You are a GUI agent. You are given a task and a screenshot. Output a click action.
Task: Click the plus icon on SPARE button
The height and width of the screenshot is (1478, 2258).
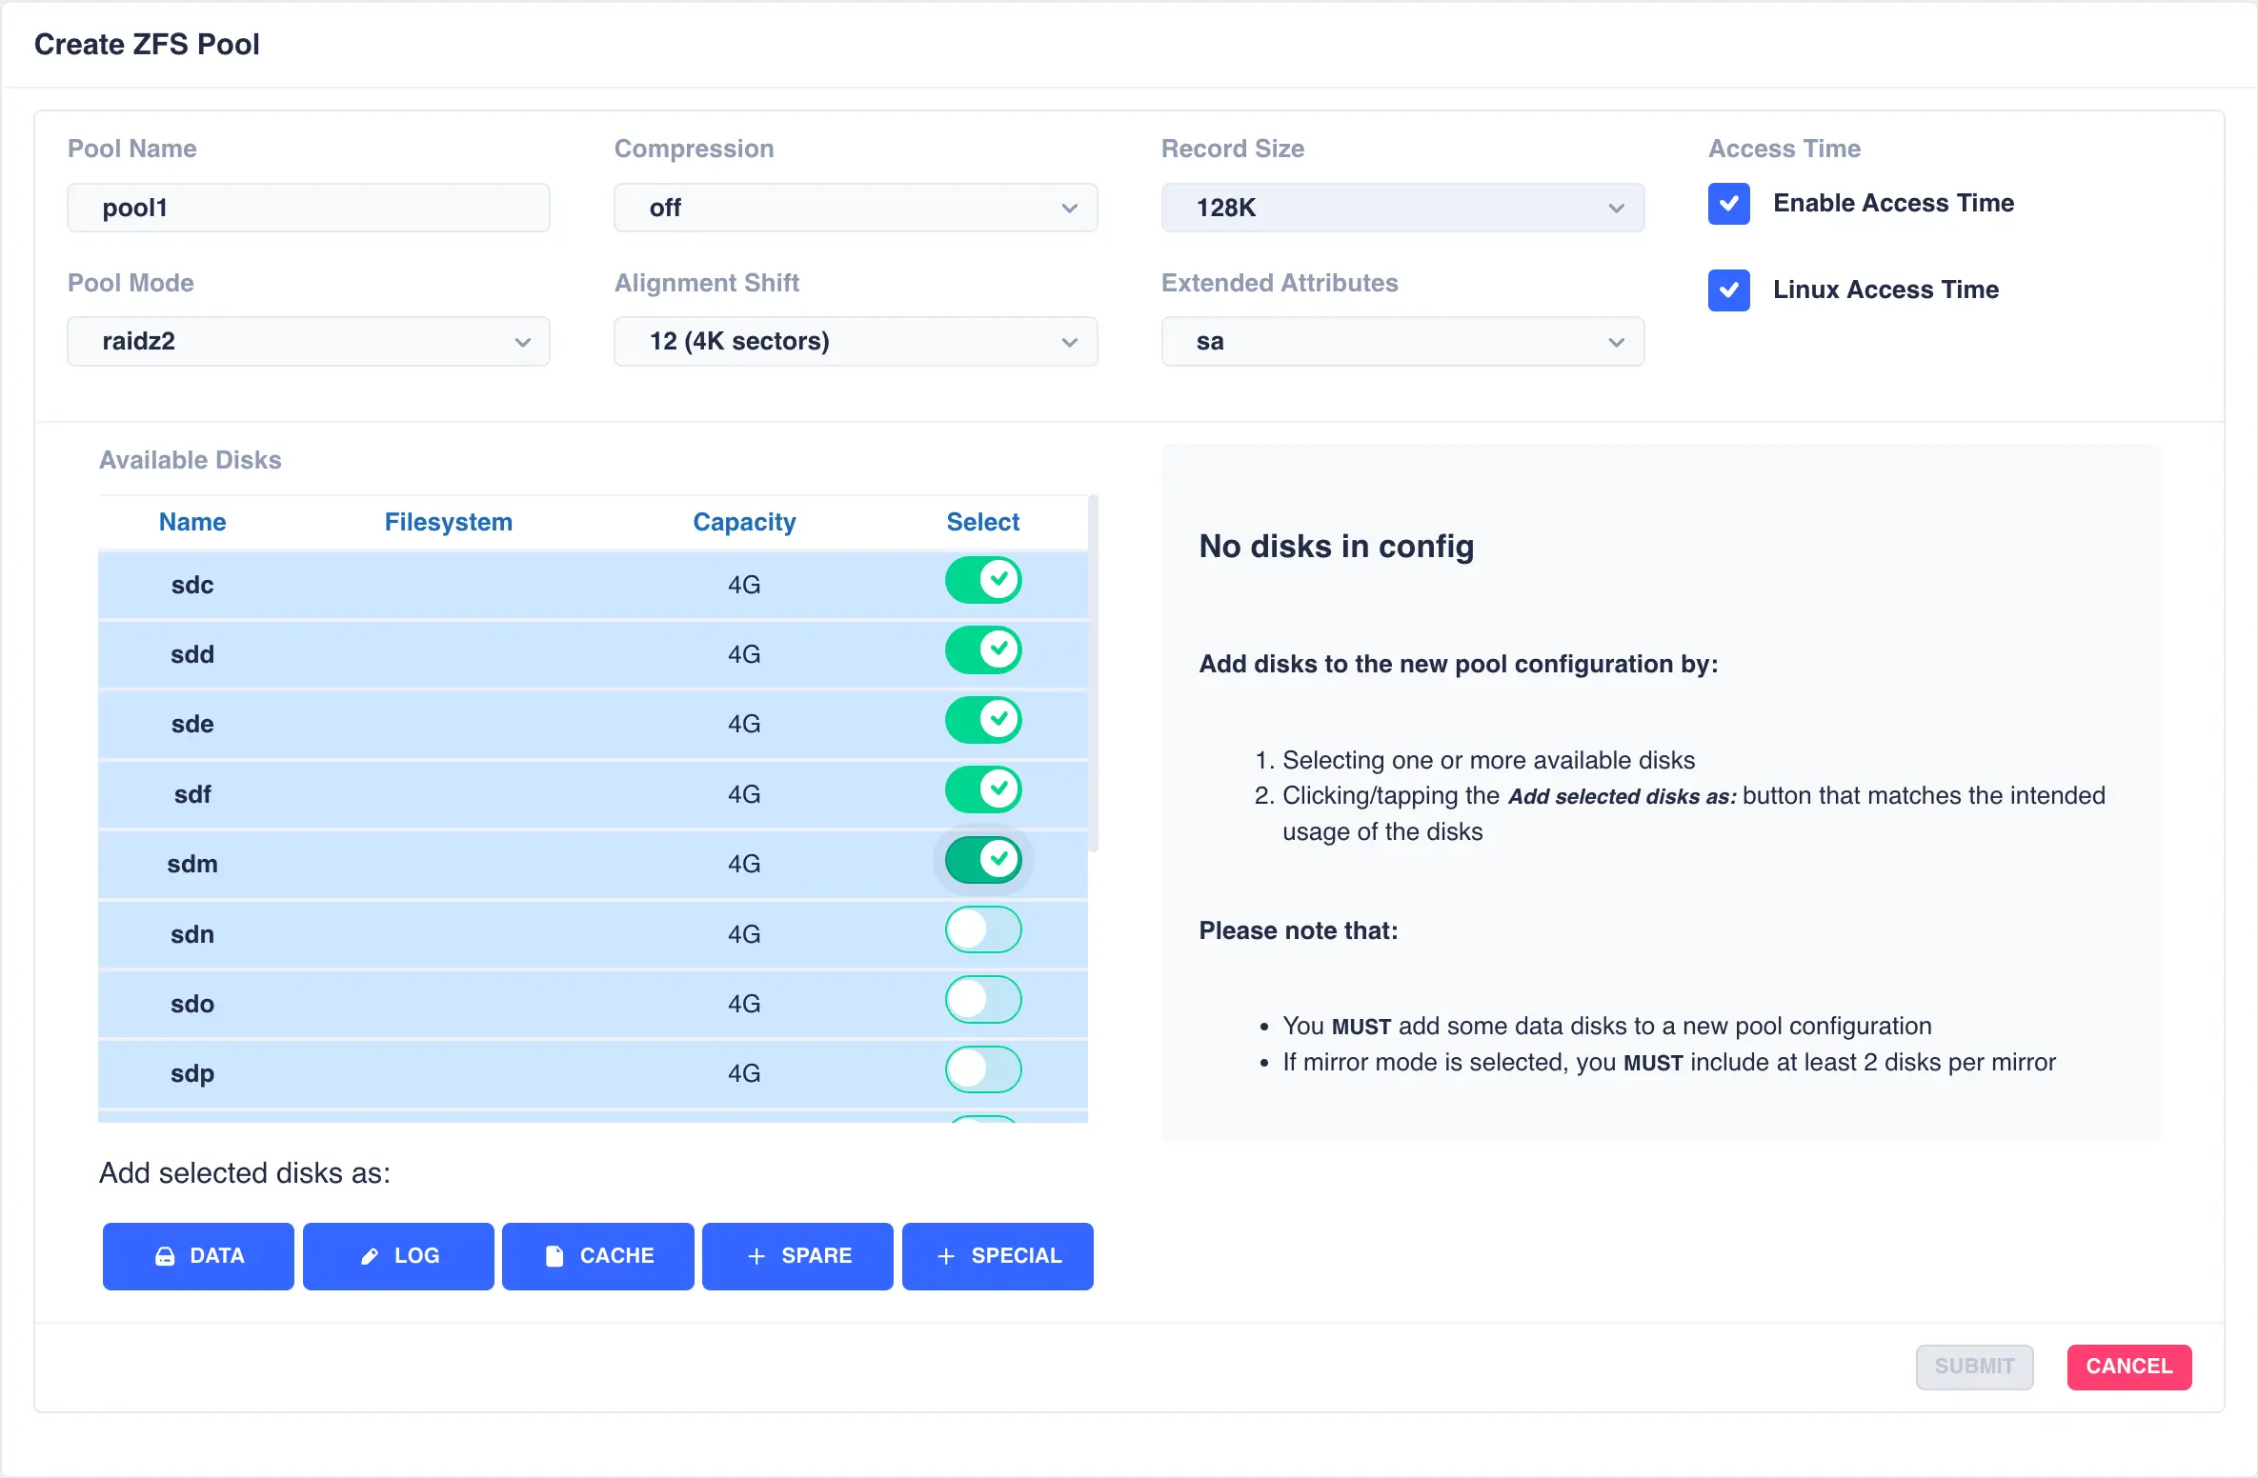point(756,1256)
